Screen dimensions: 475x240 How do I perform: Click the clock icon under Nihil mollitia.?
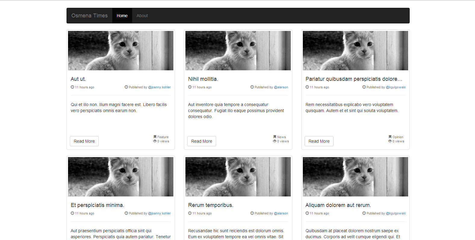(190, 87)
